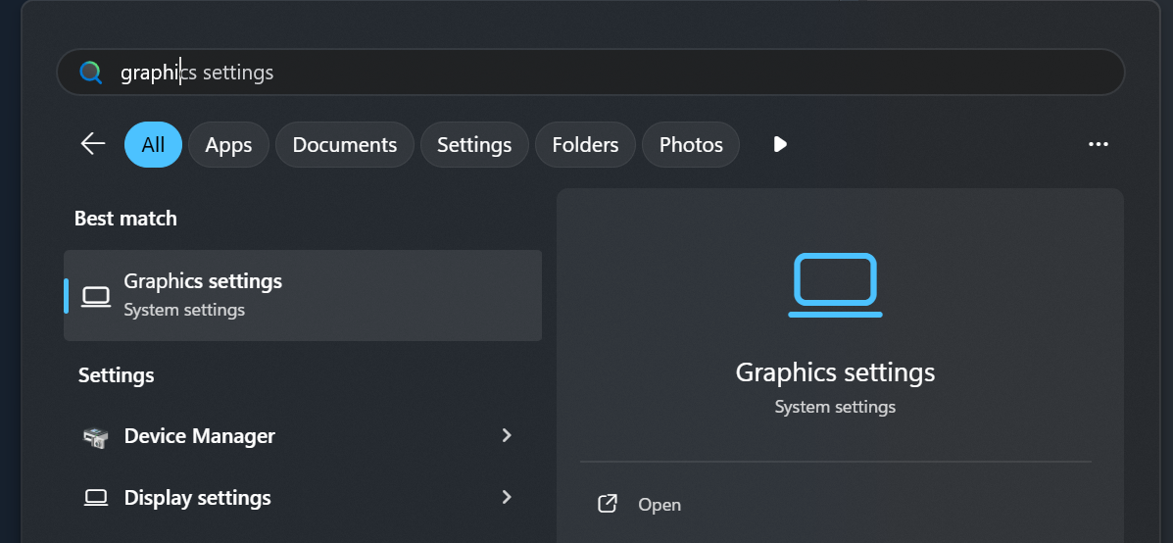Image resolution: width=1173 pixels, height=543 pixels.
Task: Click the Device Manager icon
Action: [95, 436]
